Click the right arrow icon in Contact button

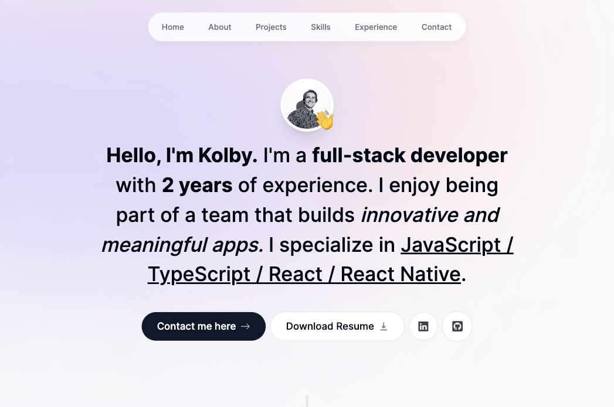pos(246,326)
